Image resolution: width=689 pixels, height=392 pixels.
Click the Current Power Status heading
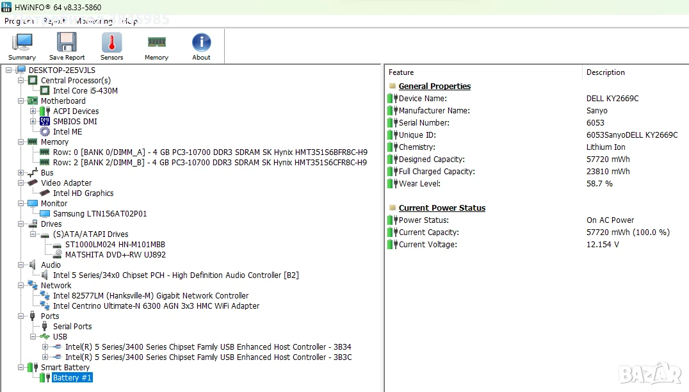click(x=442, y=208)
